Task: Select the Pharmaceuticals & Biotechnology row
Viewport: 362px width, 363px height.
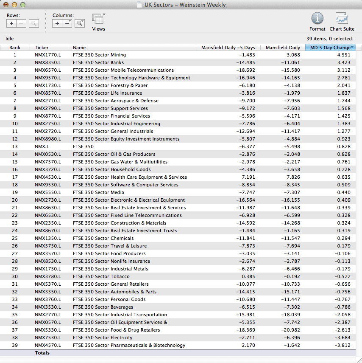Action: click(129, 345)
